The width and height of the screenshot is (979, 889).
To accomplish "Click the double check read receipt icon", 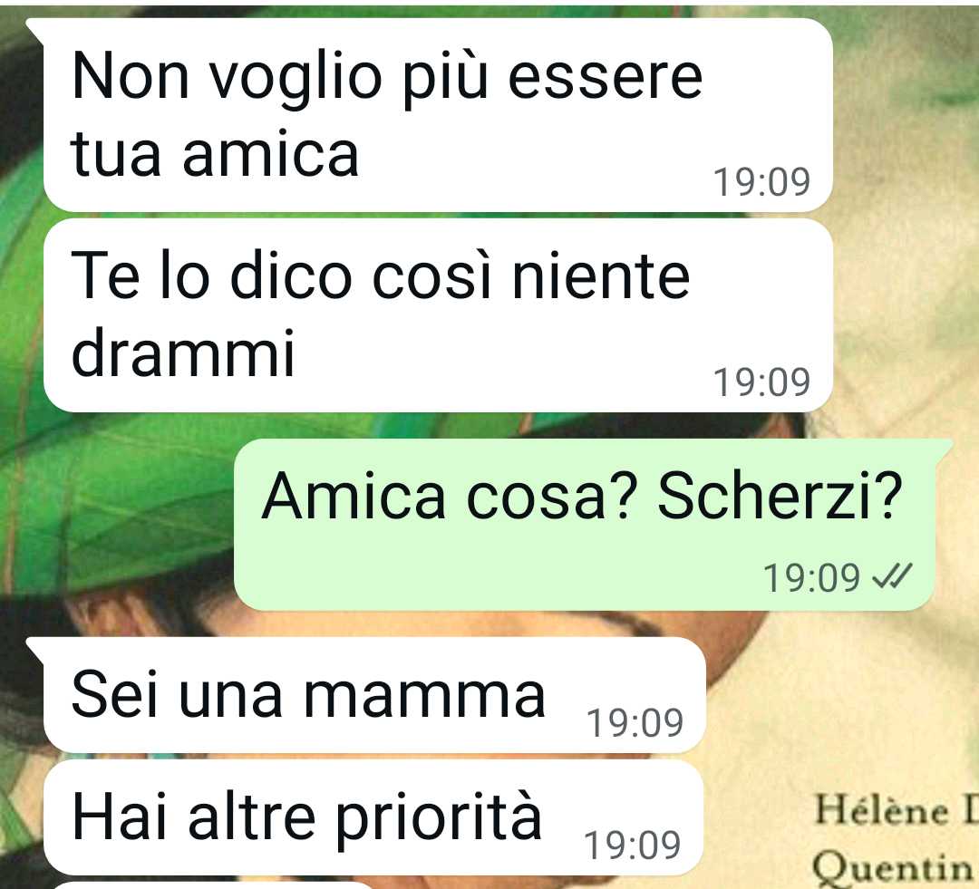I will (x=892, y=576).
